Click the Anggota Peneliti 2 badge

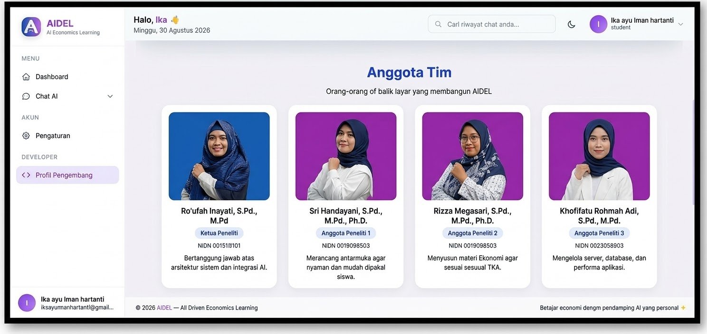coord(473,233)
